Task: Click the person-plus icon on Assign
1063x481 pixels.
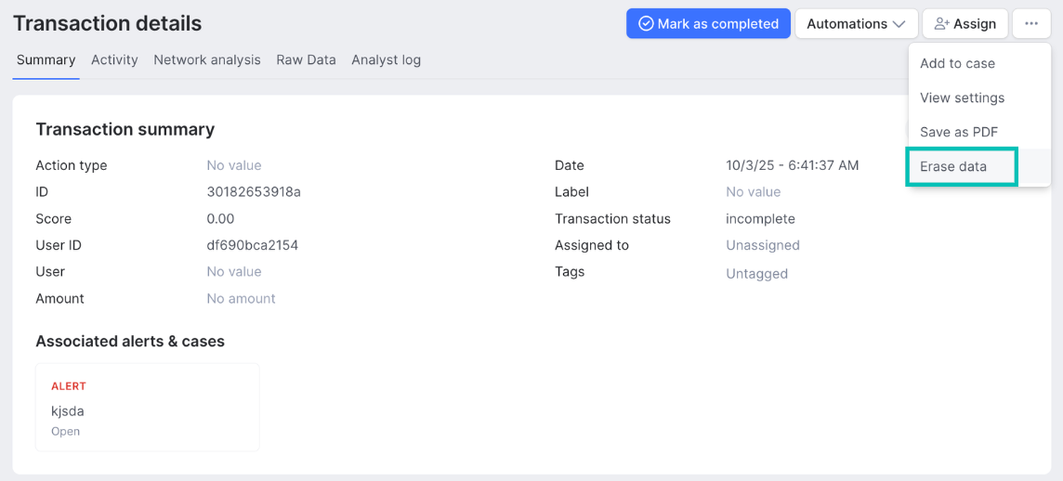Action: (x=941, y=24)
